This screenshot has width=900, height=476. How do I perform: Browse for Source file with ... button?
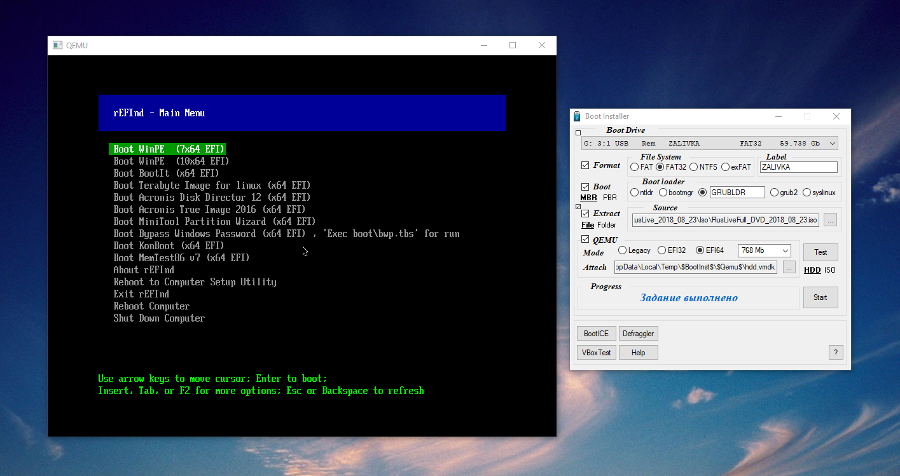pyautogui.click(x=830, y=219)
